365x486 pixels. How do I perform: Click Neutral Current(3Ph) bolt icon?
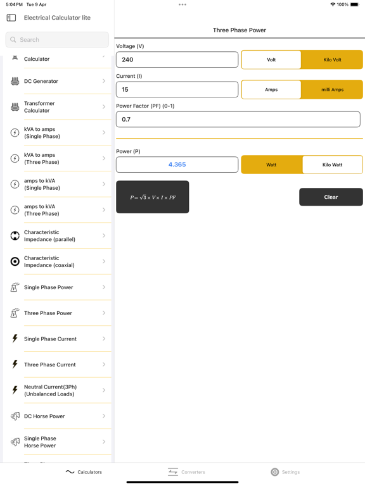(x=15, y=390)
